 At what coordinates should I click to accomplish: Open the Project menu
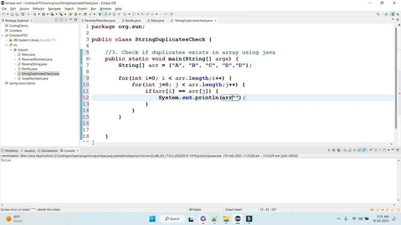(x=82, y=9)
